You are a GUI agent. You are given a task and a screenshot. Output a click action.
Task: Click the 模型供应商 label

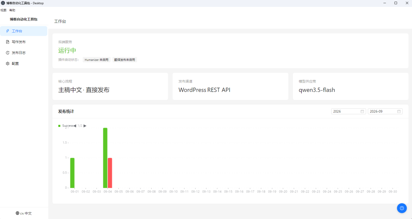307,81
